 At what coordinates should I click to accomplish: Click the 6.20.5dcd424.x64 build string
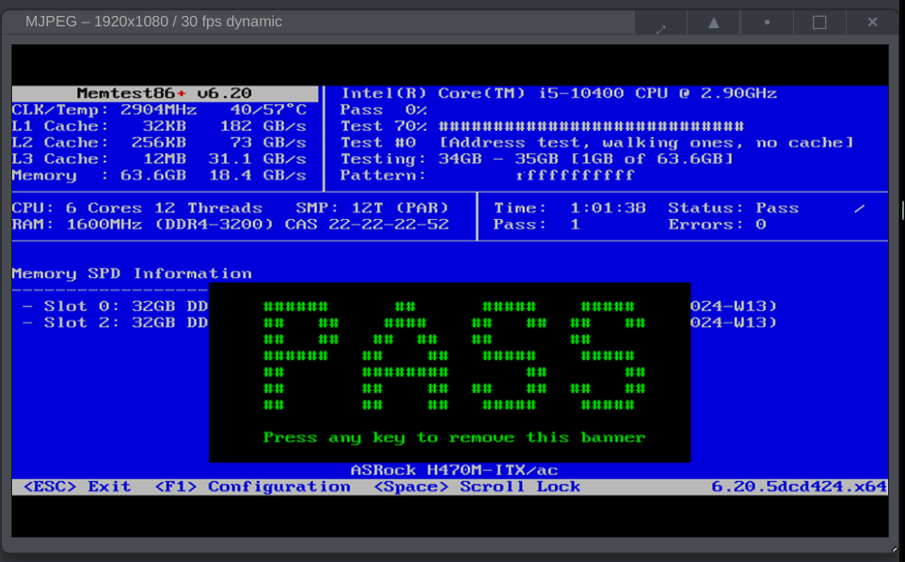click(x=799, y=487)
